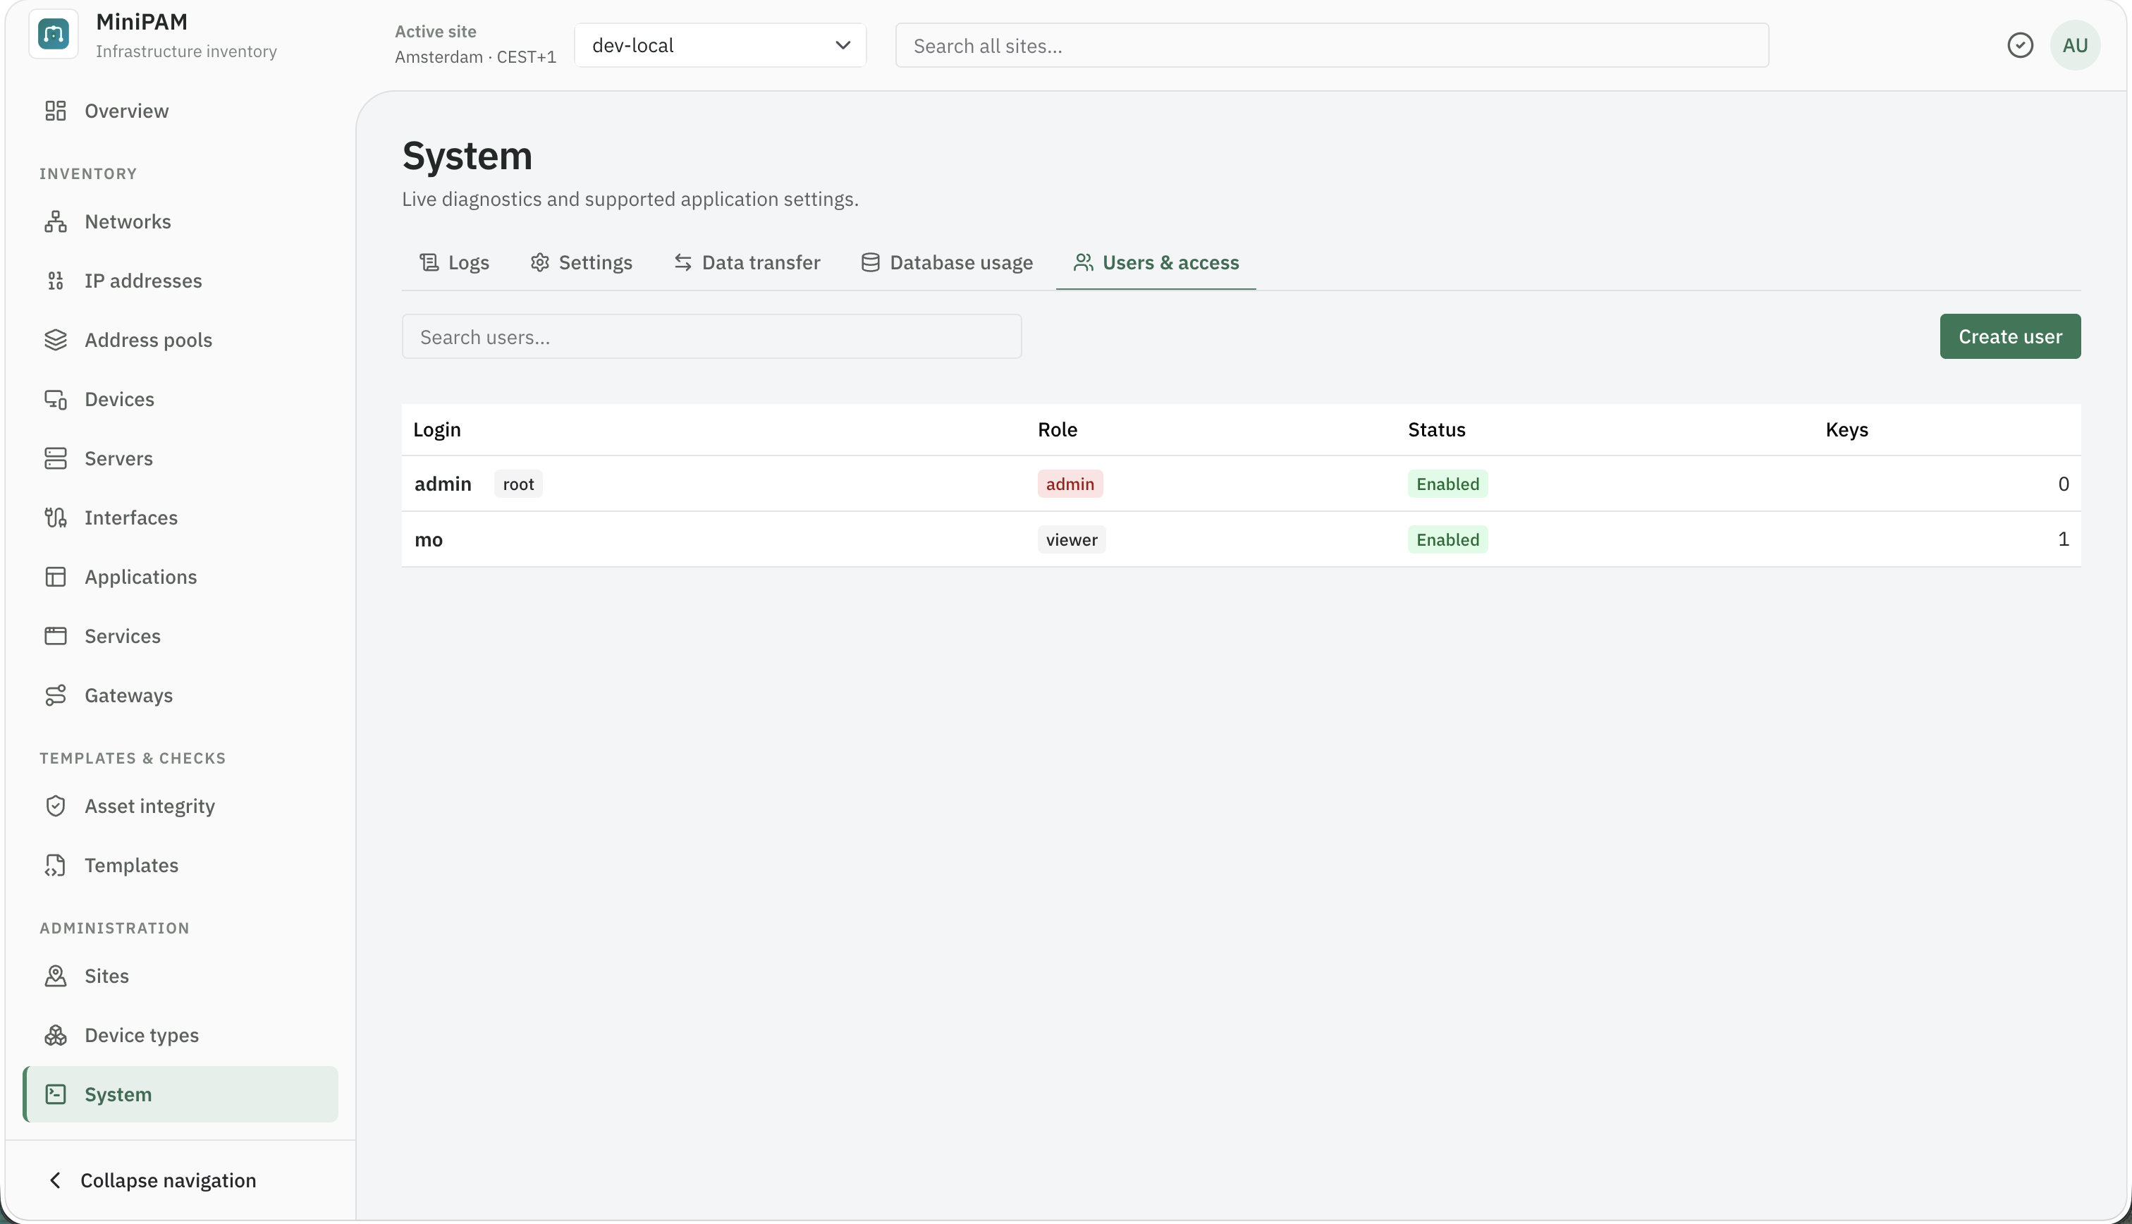Click the Asset integrity shield icon
This screenshot has height=1224, width=2132.
point(56,807)
